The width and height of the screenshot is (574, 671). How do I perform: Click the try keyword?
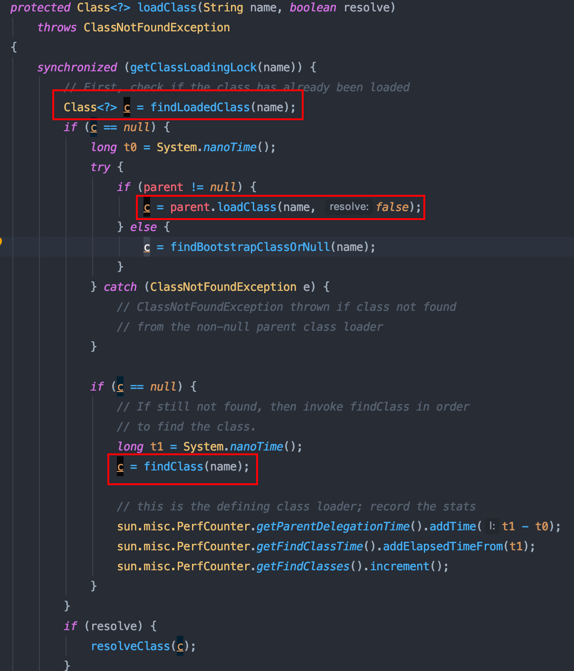point(100,167)
